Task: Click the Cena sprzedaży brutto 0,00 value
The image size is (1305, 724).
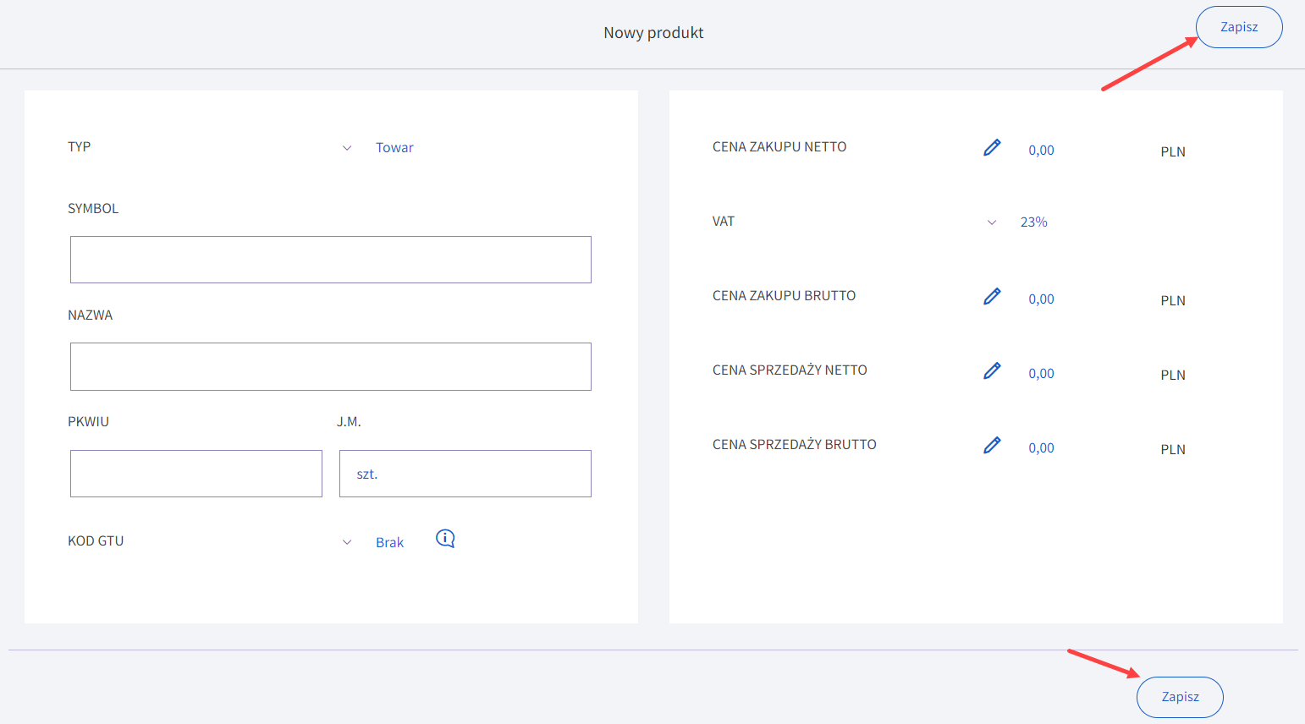Action: tap(1041, 448)
